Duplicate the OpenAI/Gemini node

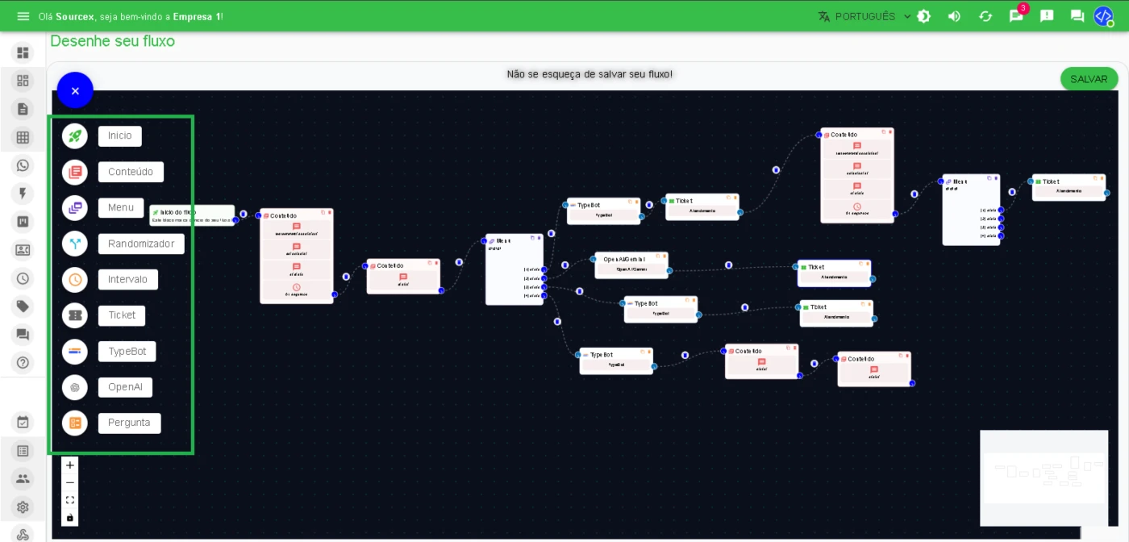pos(657,256)
